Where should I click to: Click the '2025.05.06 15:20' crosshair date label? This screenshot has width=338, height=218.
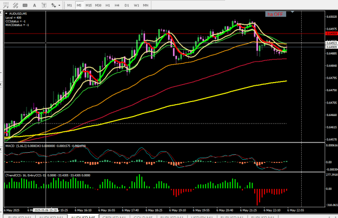point(45,210)
